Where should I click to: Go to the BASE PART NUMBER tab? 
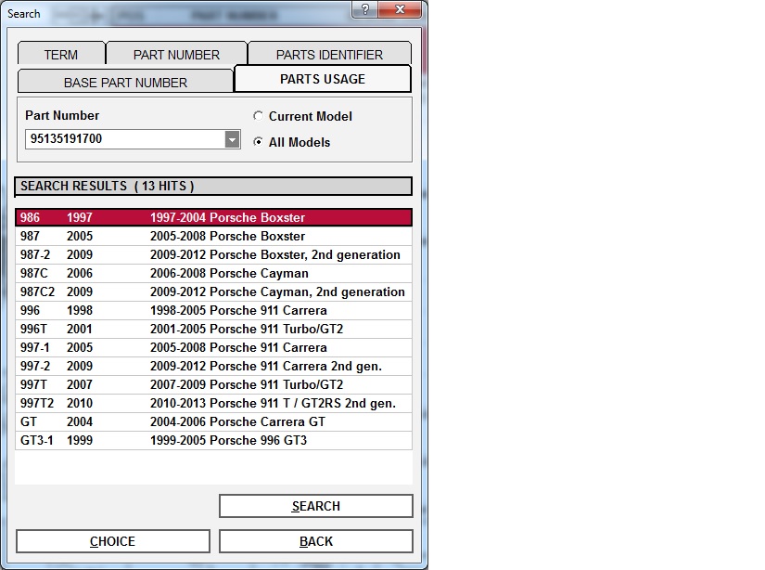(125, 83)
